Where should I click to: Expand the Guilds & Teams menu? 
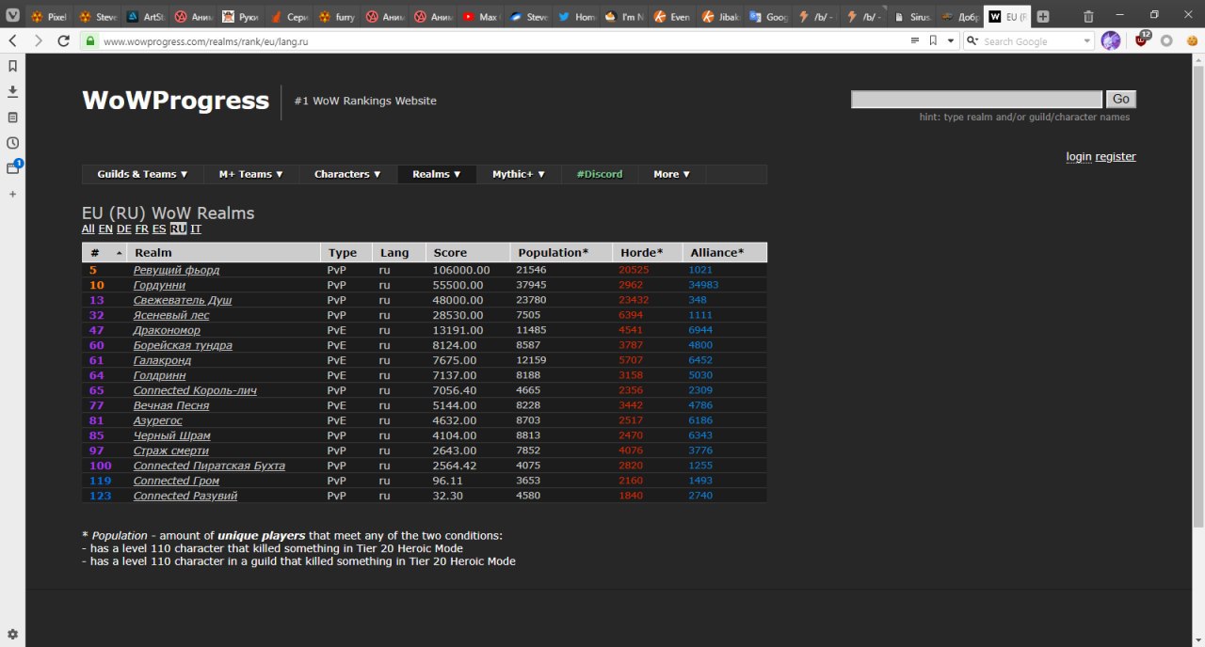click(x=143, y=174)
